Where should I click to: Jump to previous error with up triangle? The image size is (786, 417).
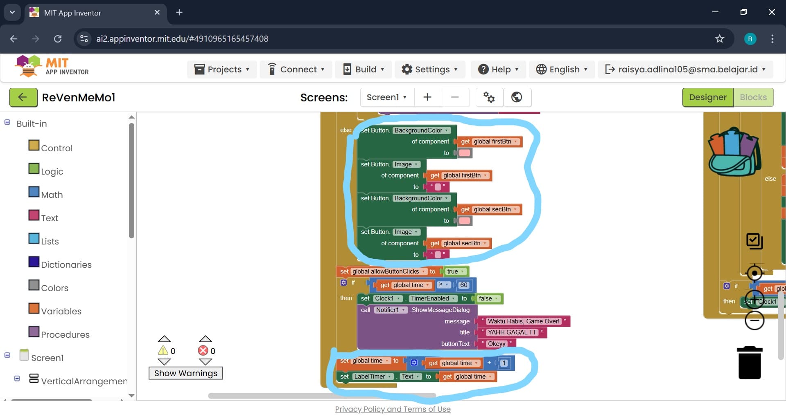(x=205, y=339)
